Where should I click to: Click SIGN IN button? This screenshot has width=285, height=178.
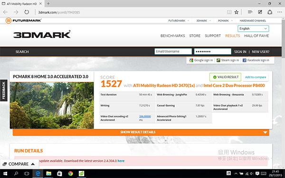click(x=240, y=52)
